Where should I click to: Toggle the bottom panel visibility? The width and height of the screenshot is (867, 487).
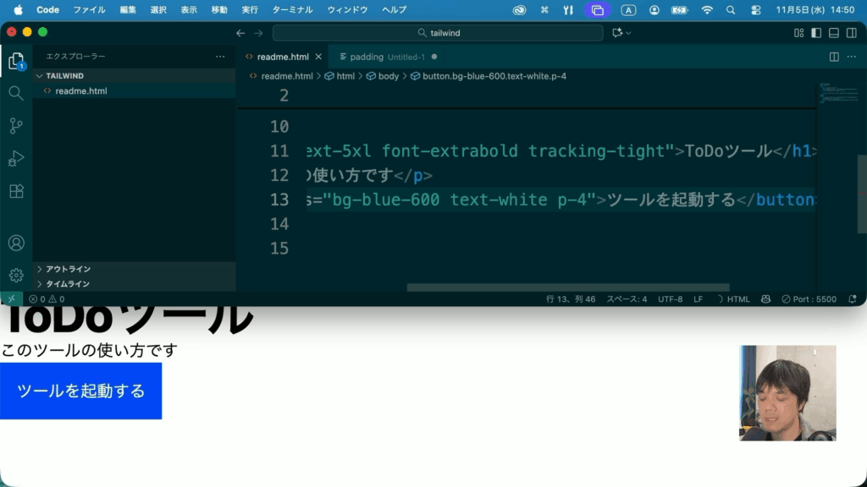click(x=834, y=33)
